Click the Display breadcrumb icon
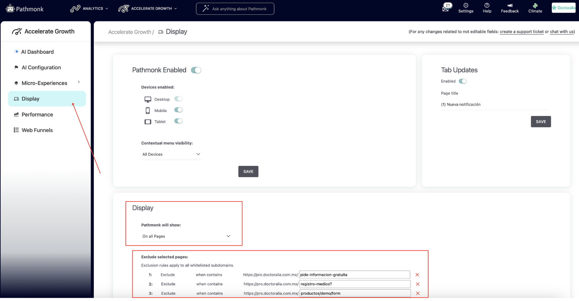Image resolution: width=579 pixels, height=301 pixels. [161, 32]
